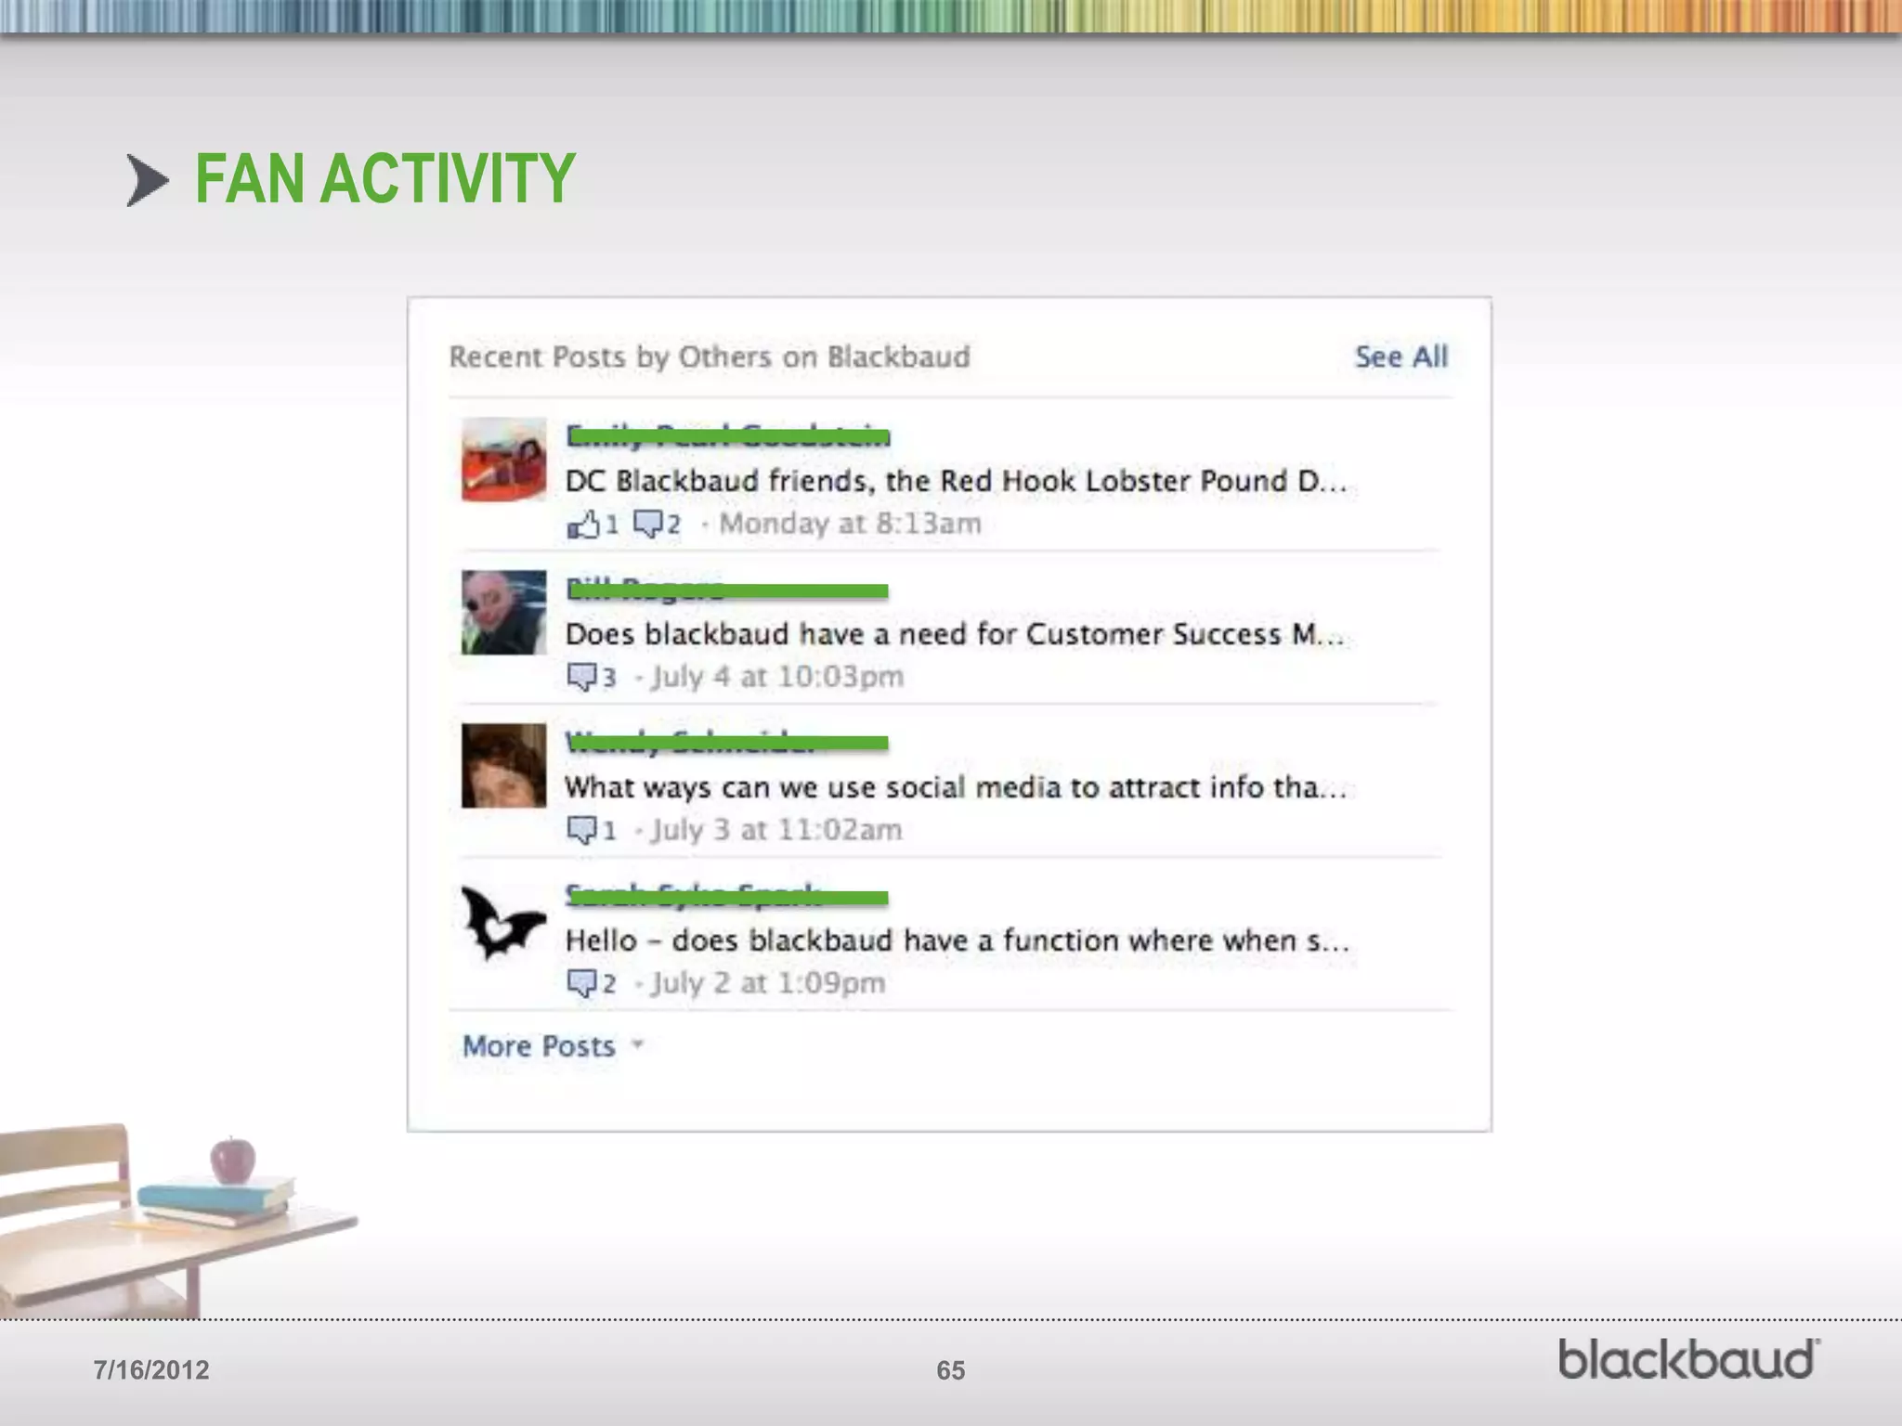Expand the More Posts dropdown
The image size is (1902, 1426).
pos(539,1046)
